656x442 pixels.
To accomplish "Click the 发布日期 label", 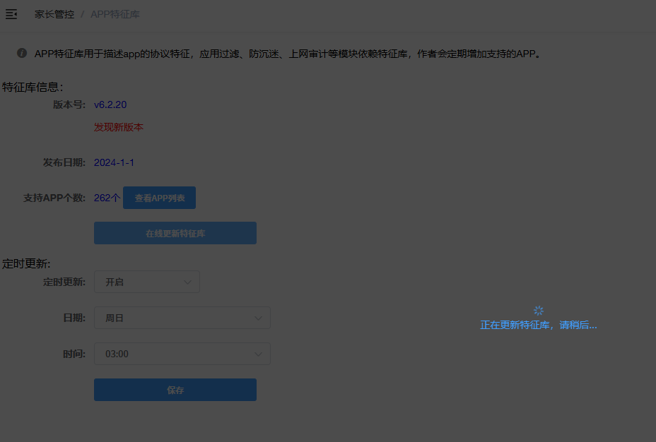I will [64, 162].
